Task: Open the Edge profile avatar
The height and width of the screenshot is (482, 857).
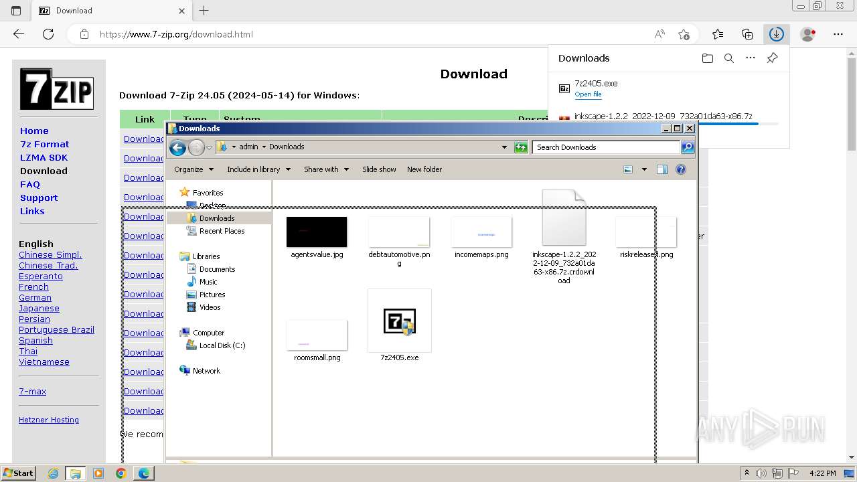Action: point(808,34)
